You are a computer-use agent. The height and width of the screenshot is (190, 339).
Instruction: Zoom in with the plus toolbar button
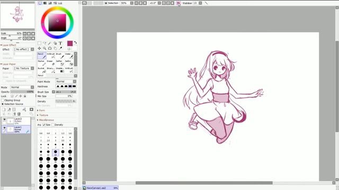pos(140,3)
